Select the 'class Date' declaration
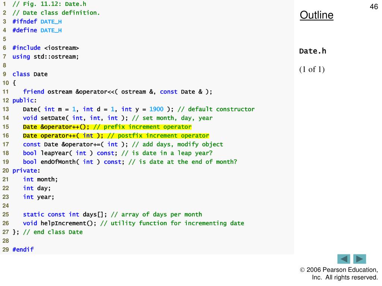 pos(30,74)
